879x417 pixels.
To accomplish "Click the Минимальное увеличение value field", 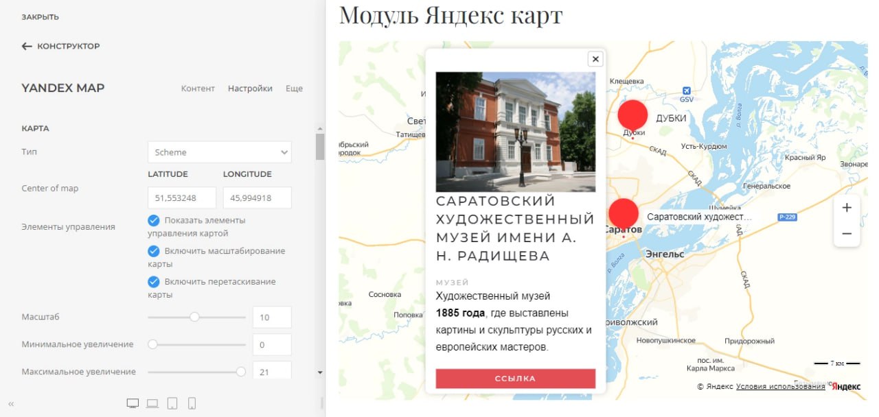I will (272, 344).
